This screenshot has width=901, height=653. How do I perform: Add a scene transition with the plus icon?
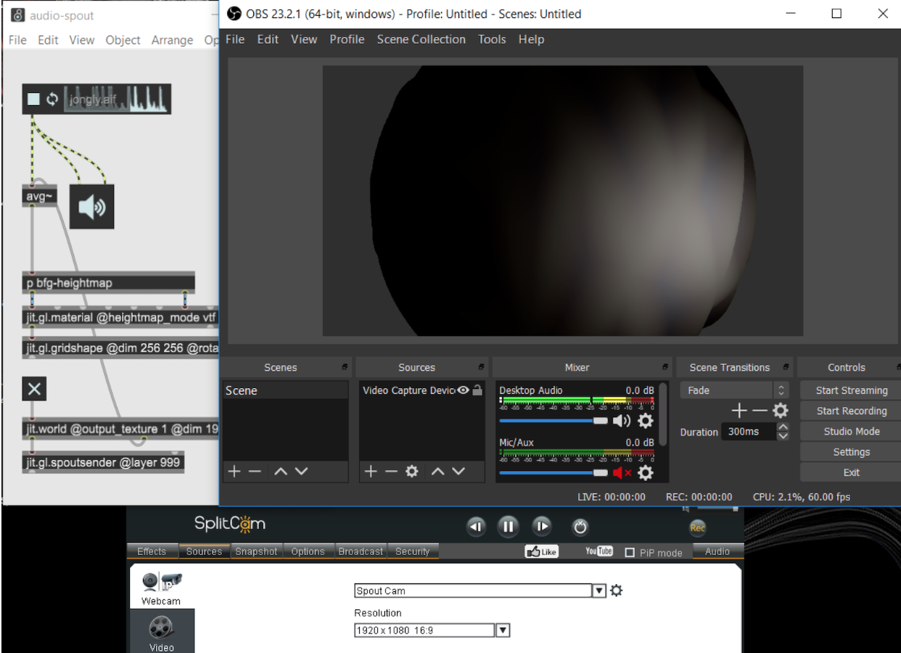click(739, 411)
